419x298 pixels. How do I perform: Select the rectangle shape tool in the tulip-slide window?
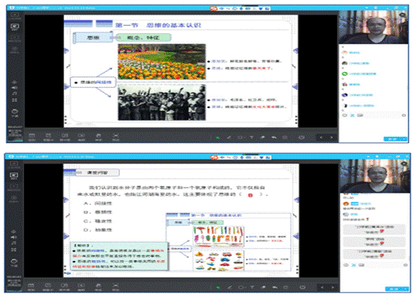[240, 138]
